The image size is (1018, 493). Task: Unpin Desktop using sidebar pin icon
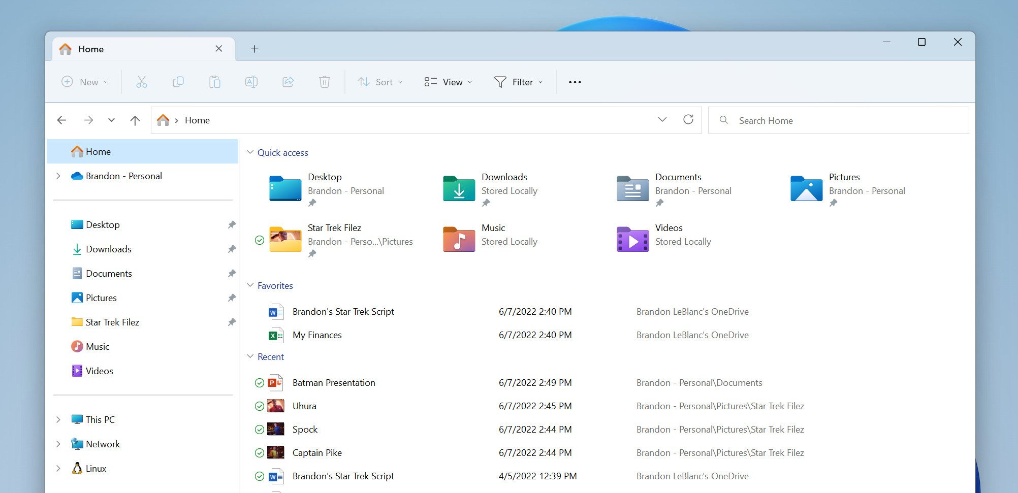click(232, 224)
